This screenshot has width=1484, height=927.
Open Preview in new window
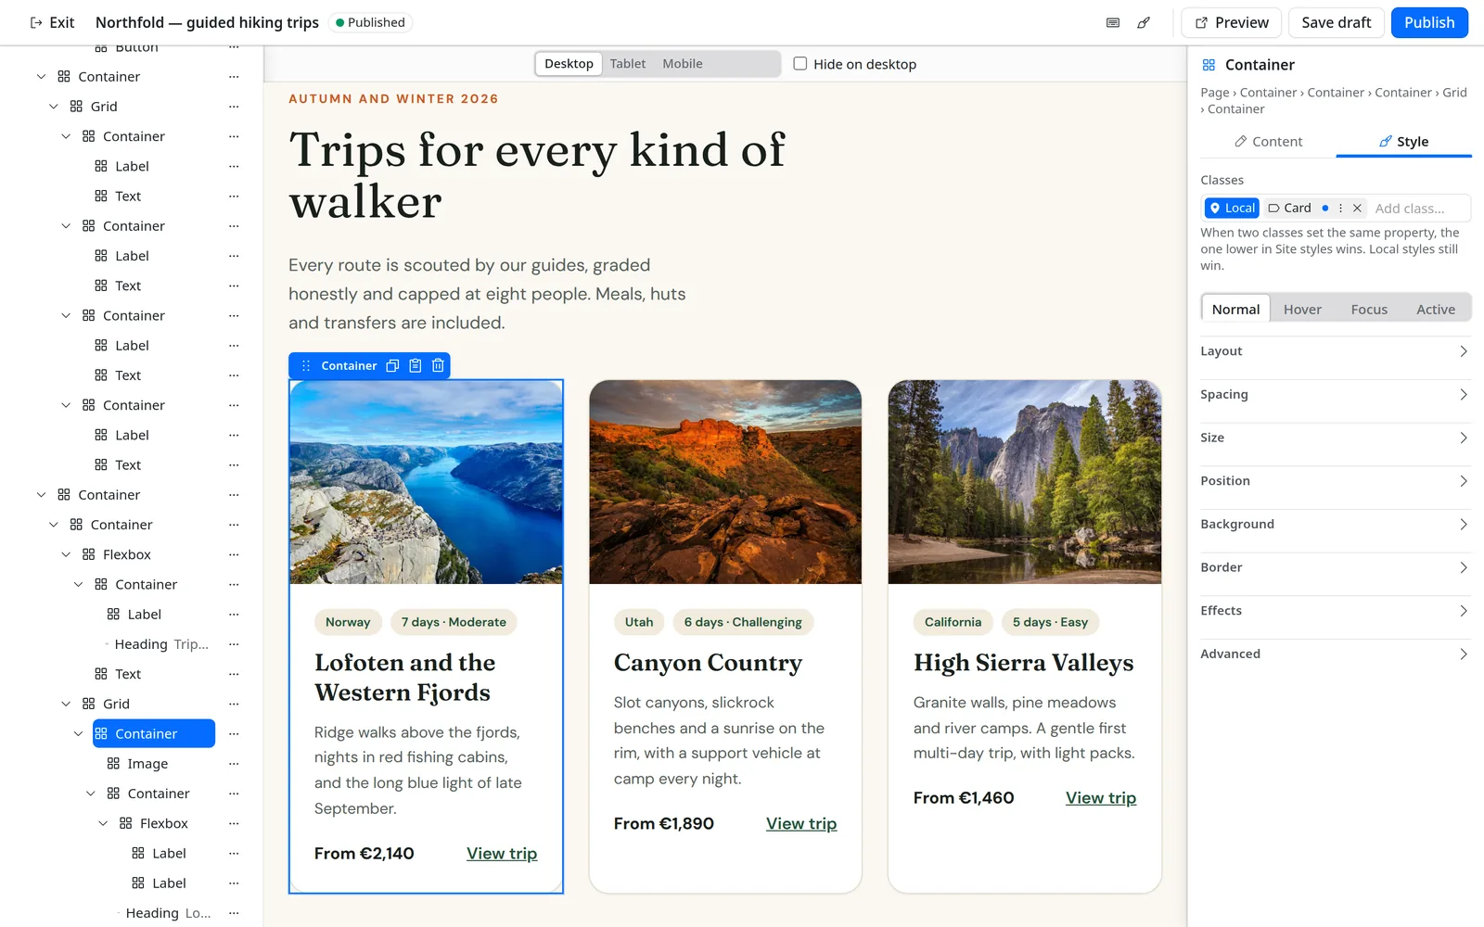[x=1231, y=22]
